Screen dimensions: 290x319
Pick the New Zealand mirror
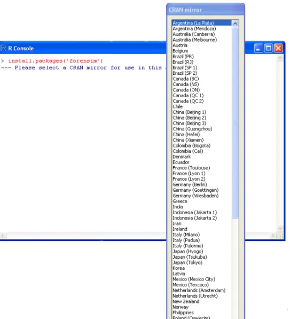pos(202,302)
